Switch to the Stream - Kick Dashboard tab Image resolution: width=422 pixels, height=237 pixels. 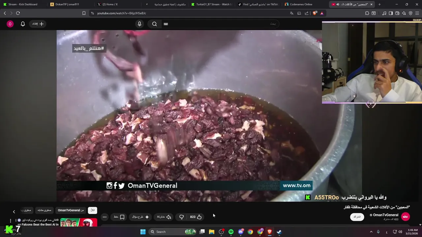click(23, 4)
